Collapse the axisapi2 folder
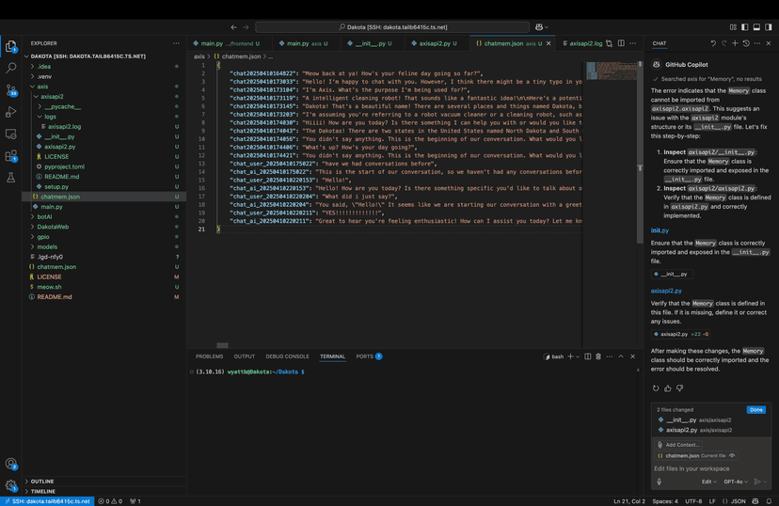Image resolution: width=779 pixels, height=506 pixels. point(53,96)
